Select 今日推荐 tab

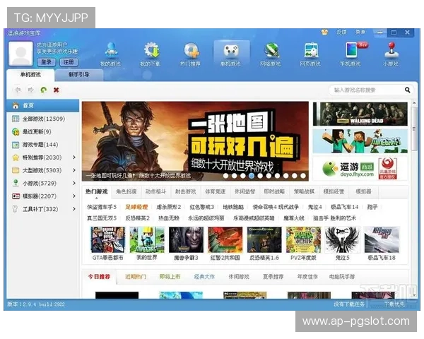pyautogui.click(x=99, y=277)
